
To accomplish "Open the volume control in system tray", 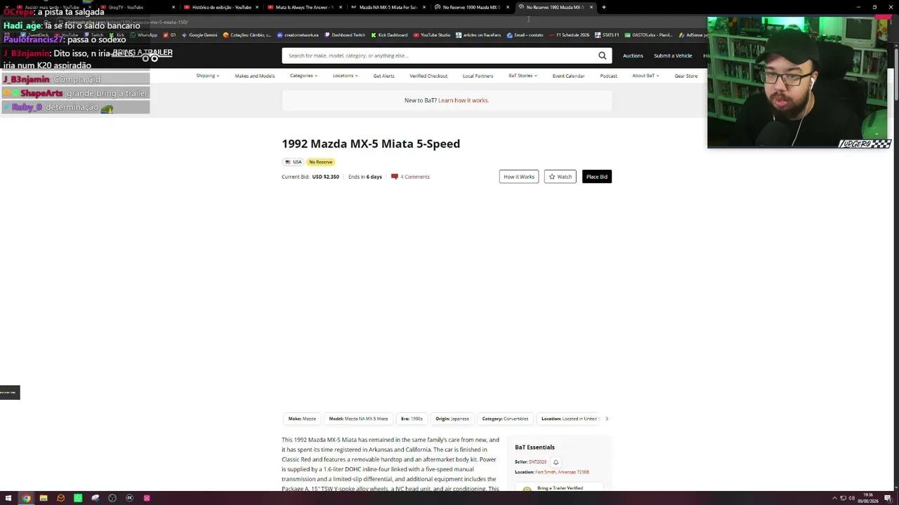I will point(851,498).
